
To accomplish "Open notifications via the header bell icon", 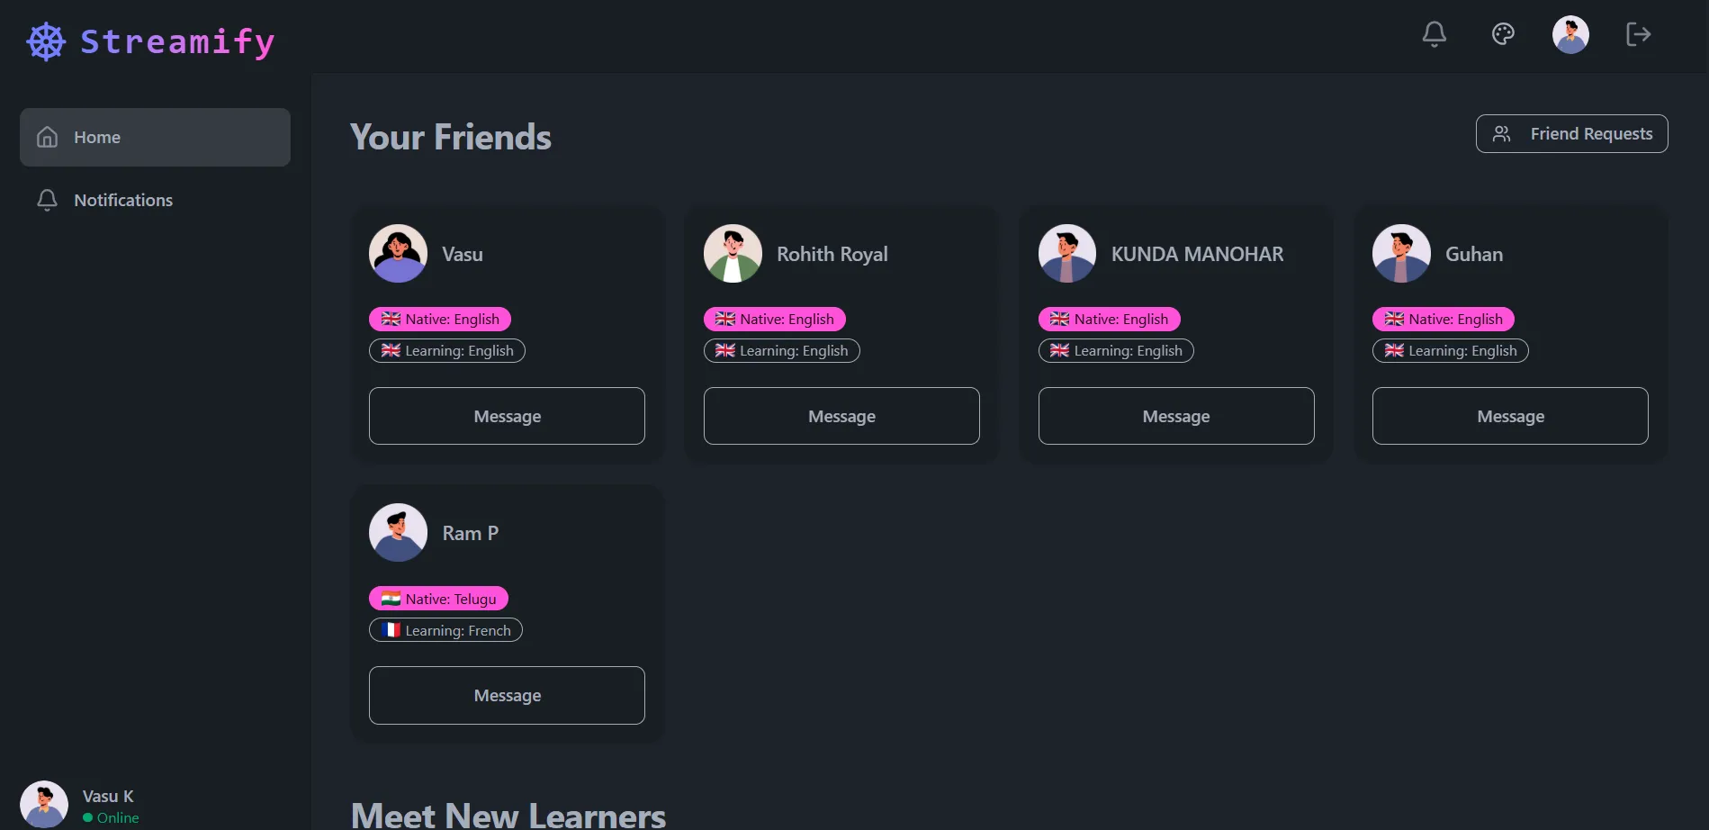I will point(1434,34).
